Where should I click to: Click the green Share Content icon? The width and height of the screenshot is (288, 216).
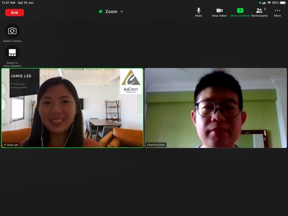click(240, 12)
